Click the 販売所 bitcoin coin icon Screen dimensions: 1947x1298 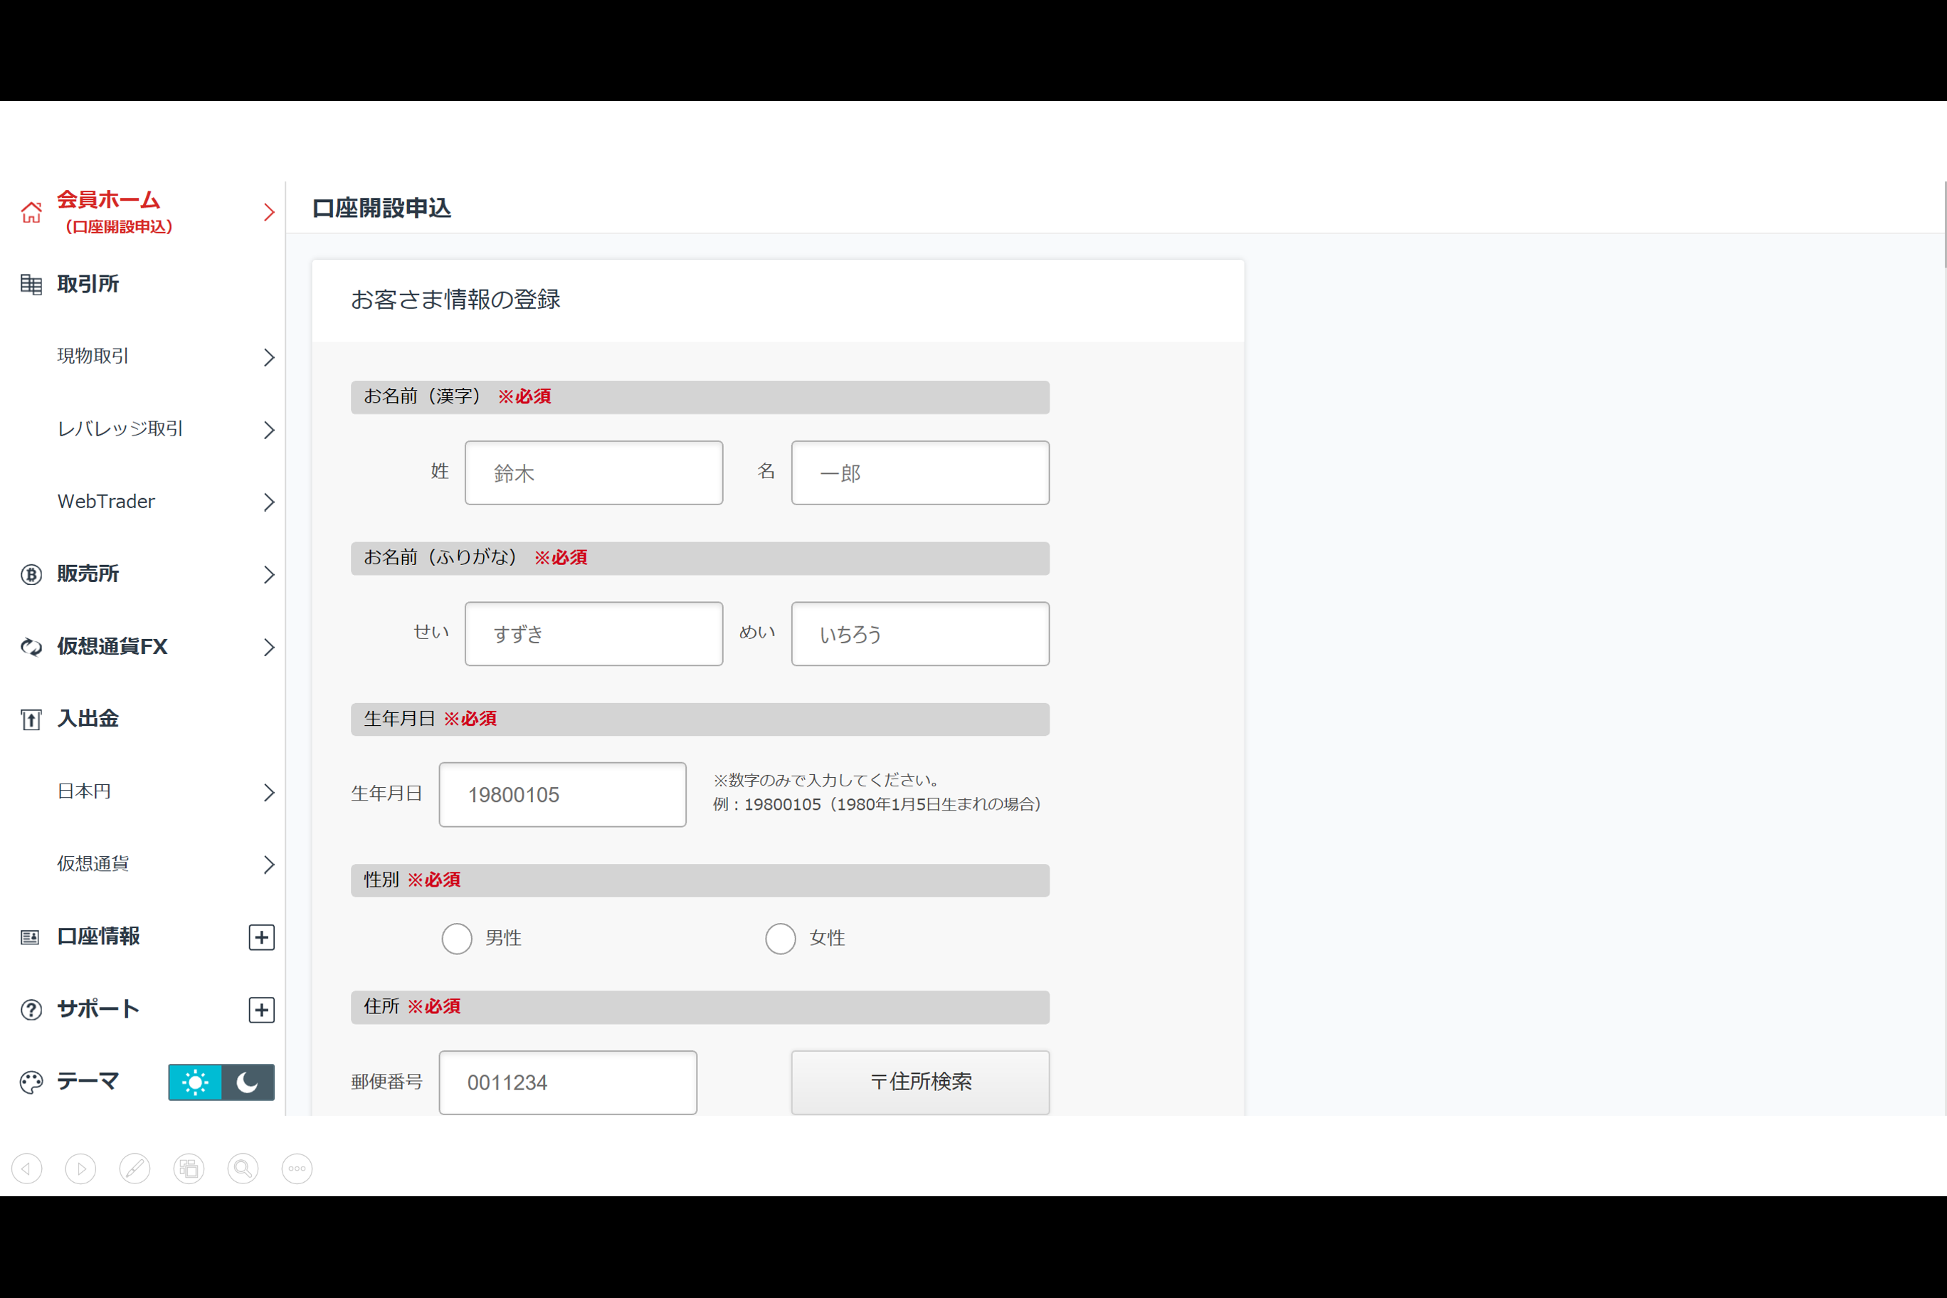pyautogui.click(x=31, y=574)
